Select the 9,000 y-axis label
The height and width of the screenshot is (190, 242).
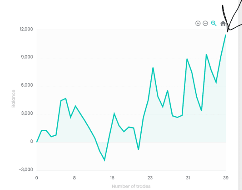pos(27,57)
